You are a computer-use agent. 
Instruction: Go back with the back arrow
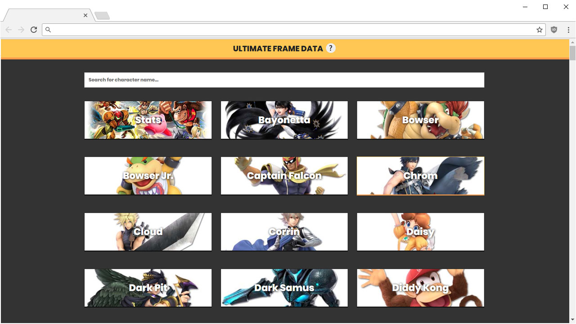coord(9,30)
